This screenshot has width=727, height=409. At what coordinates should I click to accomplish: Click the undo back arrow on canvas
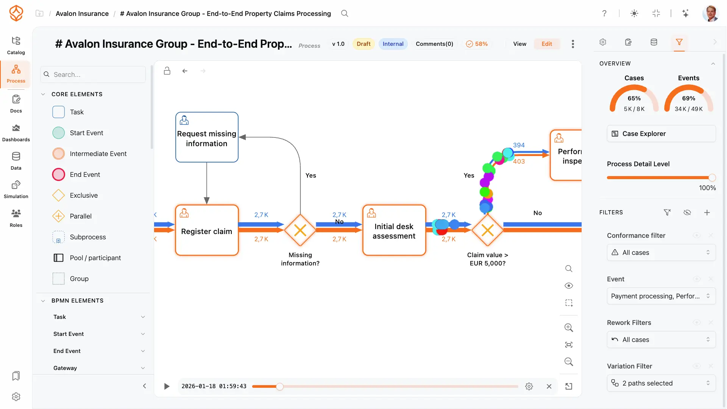185,71
